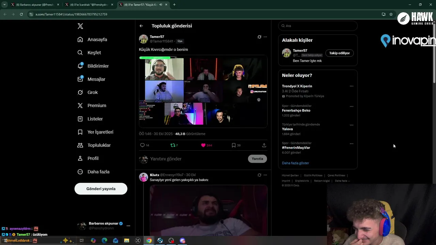Click the install app icon in address bar

coord(384,14)
